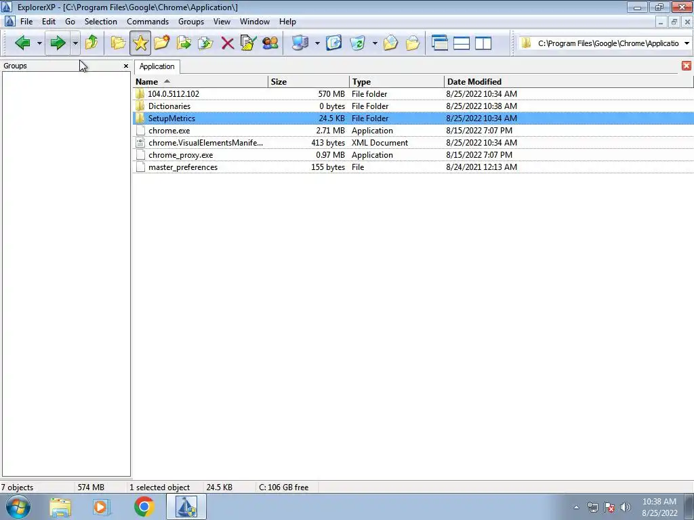Sort by the Date Modified column header
This screenshot has width=694, height=520.
(x=569, y=82)
